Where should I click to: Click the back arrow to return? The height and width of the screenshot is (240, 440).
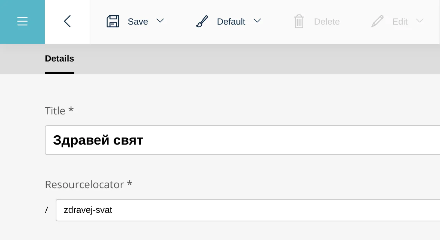point(67,21)
